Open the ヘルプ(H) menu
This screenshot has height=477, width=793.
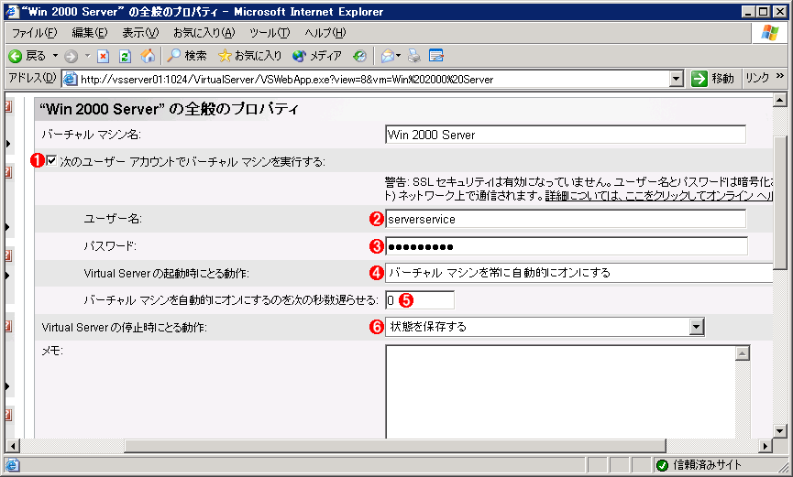pos(325,33)
